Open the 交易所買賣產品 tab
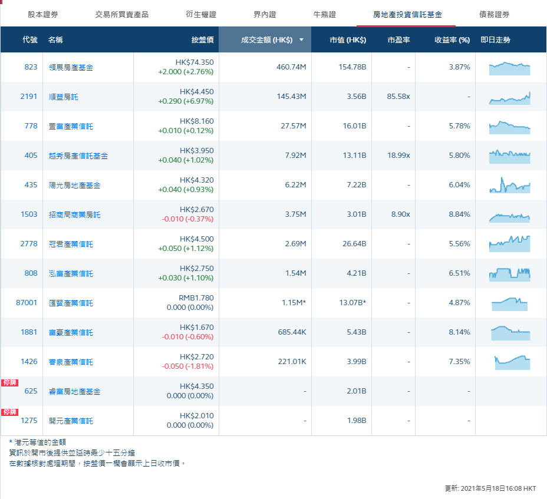 [122, 14]
